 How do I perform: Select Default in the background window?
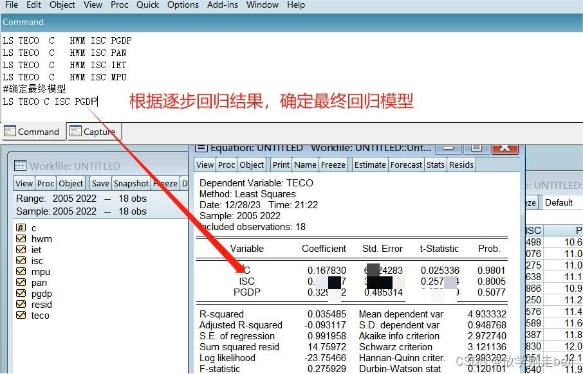[559, 203]
